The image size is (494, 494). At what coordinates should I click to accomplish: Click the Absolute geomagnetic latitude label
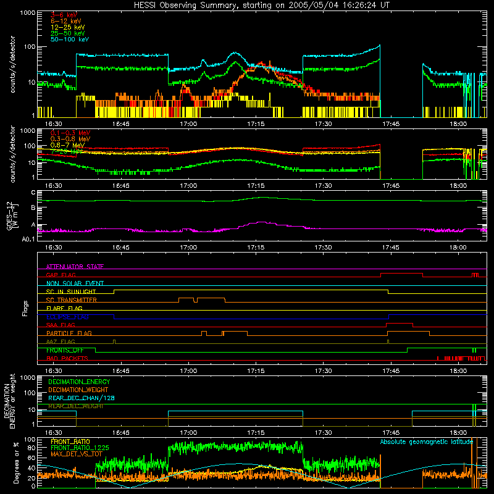427,442
